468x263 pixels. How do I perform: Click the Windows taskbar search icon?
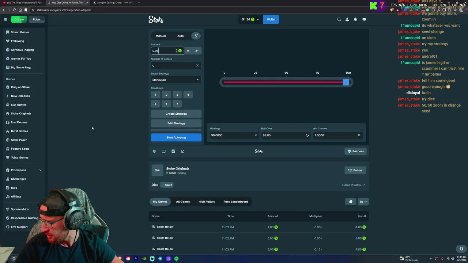(14, 259)
